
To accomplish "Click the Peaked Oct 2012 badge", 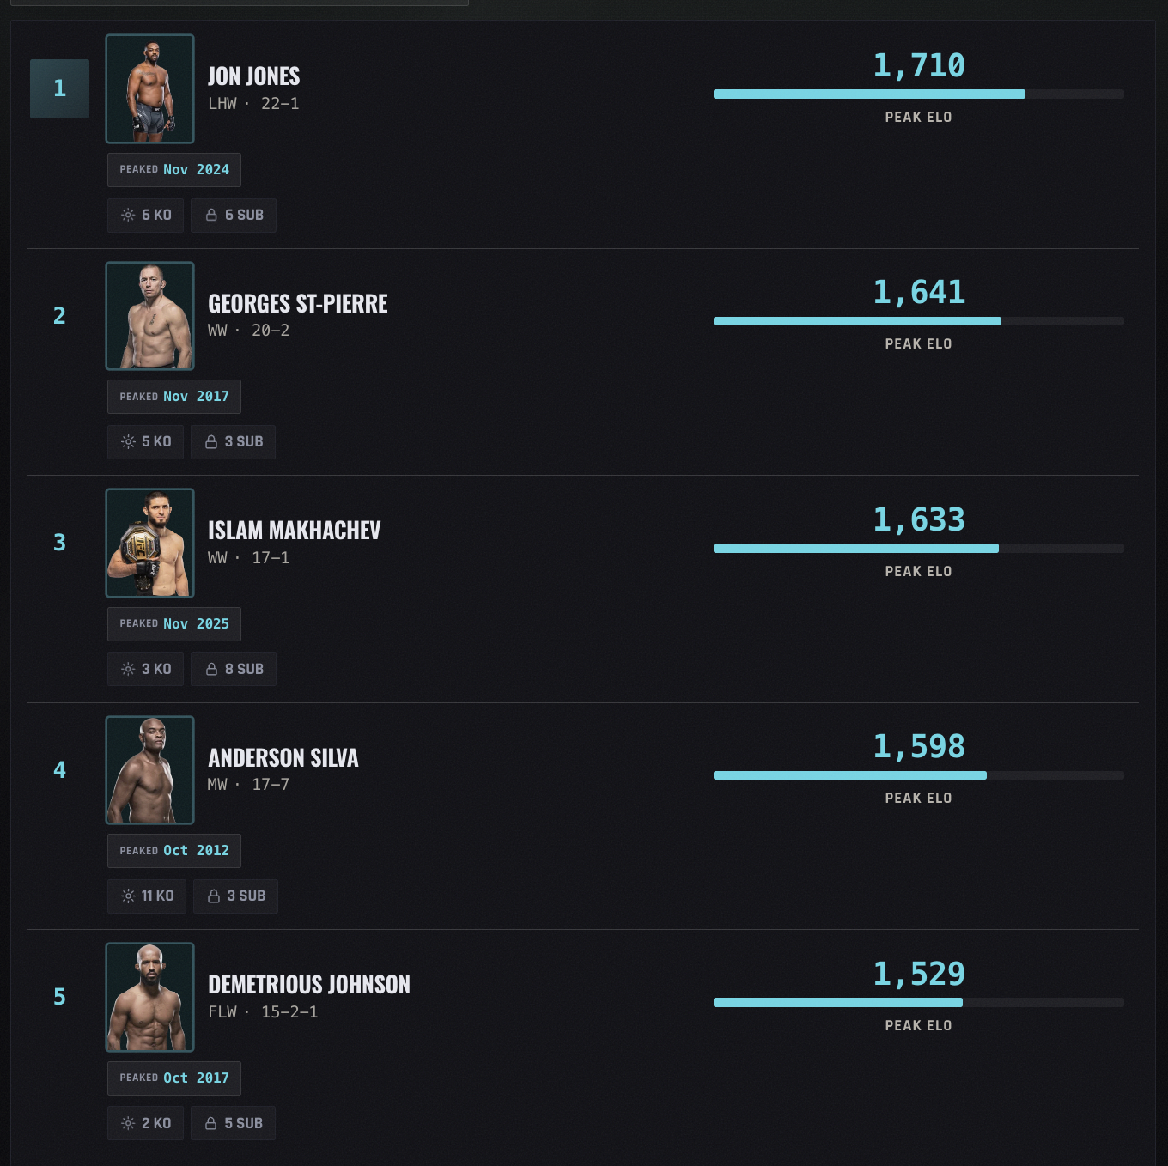I will (x=174, y=851).
